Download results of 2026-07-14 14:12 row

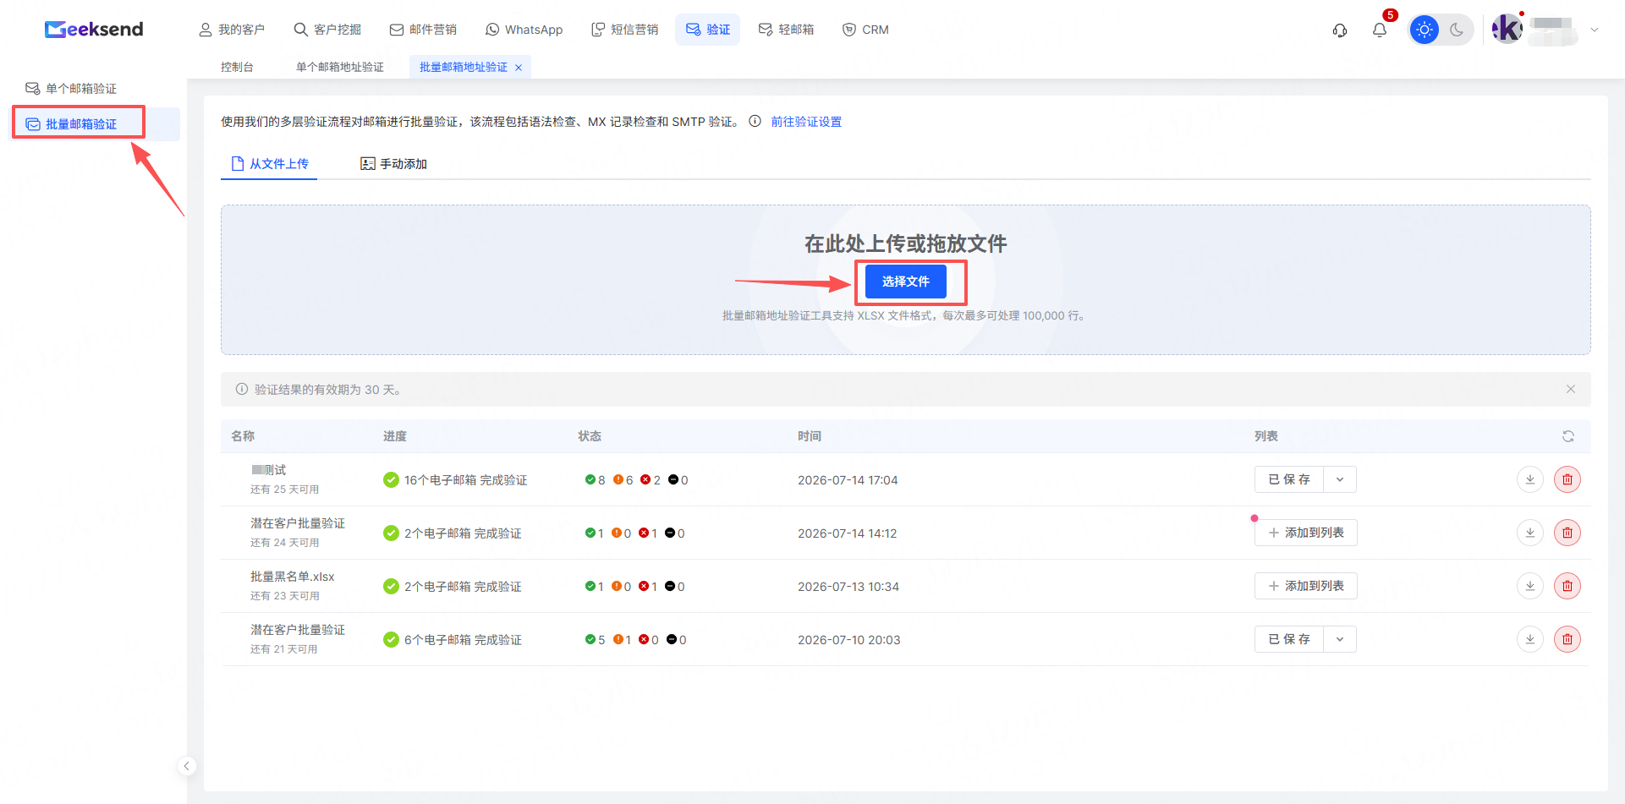point(1530,533)
